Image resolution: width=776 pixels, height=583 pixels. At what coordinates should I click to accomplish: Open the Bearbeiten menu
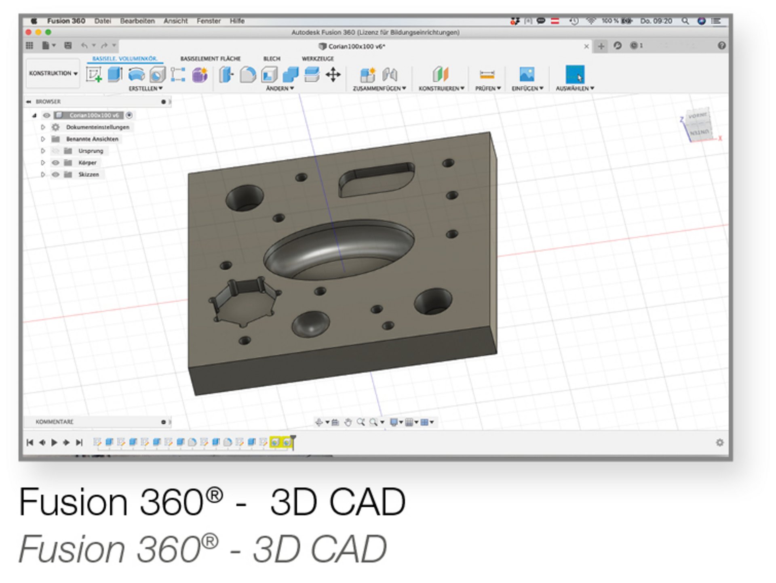[137, 21]
